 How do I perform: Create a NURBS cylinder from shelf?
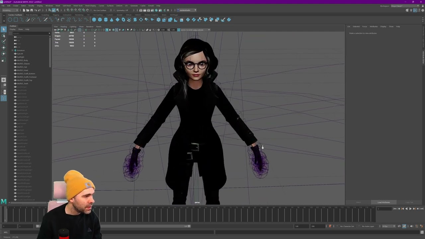(x=106, y=20)
